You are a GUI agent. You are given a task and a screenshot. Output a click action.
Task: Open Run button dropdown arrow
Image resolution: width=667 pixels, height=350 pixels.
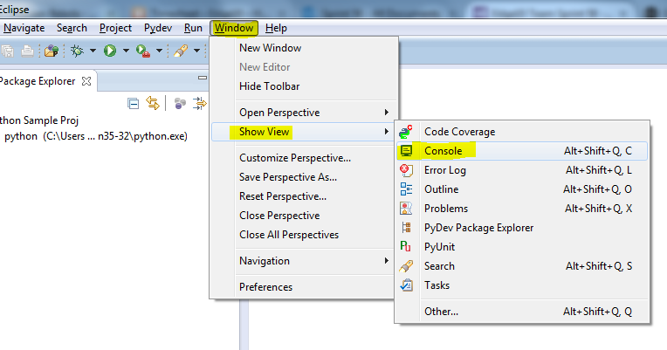tap(126, 51)
